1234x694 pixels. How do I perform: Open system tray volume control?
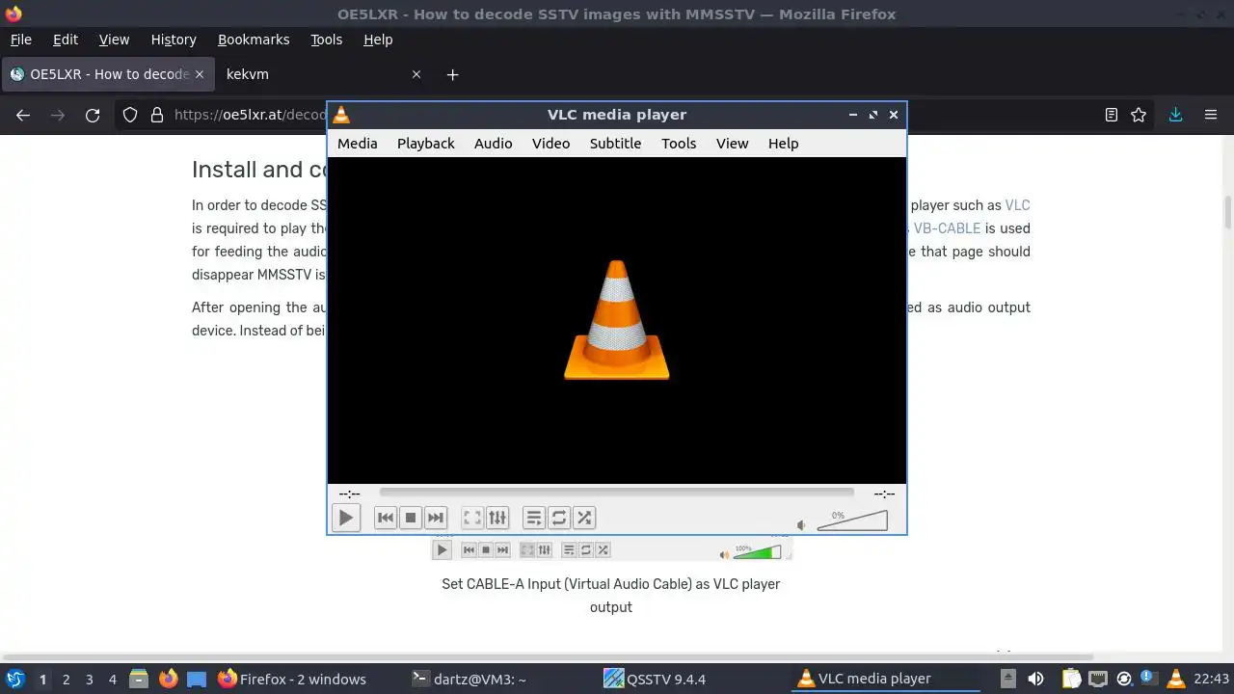click(1035, 679)
